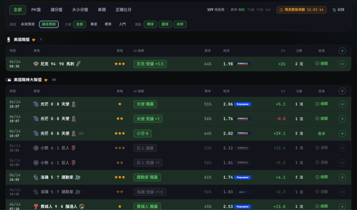Choose the 過去預測 period filter
The image size is (357, 210).
[49, 24]
